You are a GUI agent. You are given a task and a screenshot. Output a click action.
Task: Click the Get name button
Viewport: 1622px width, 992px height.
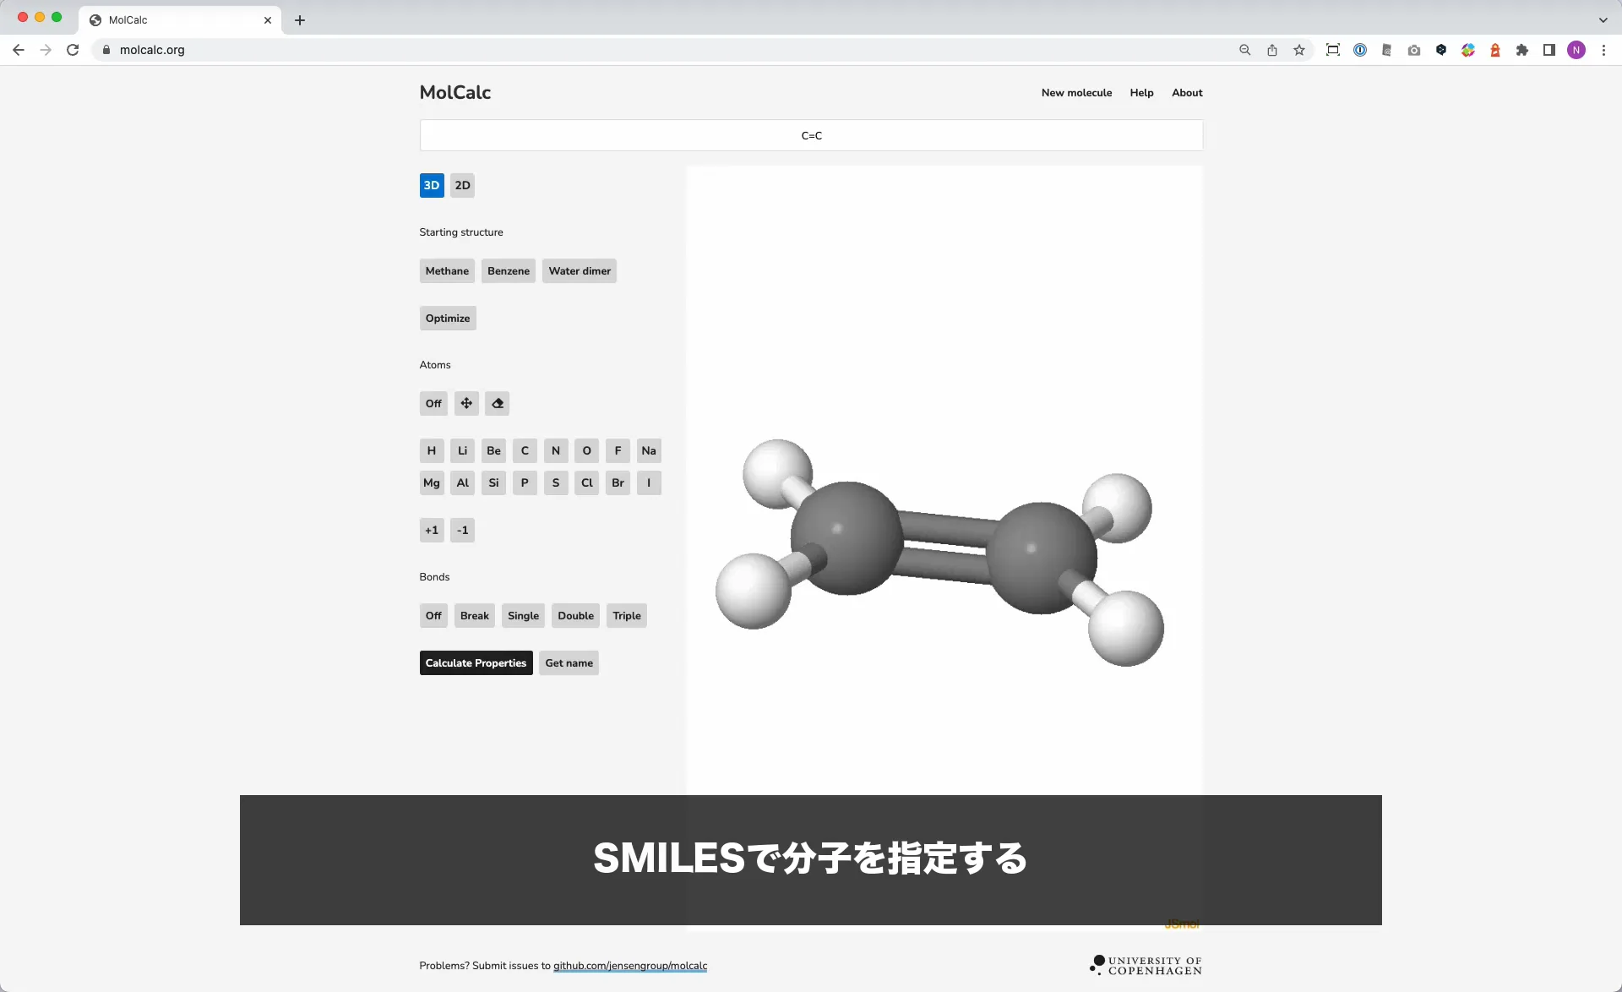(x=569, y=662)
